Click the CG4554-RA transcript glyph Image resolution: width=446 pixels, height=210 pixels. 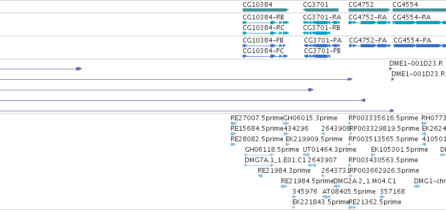coord(419,23)
